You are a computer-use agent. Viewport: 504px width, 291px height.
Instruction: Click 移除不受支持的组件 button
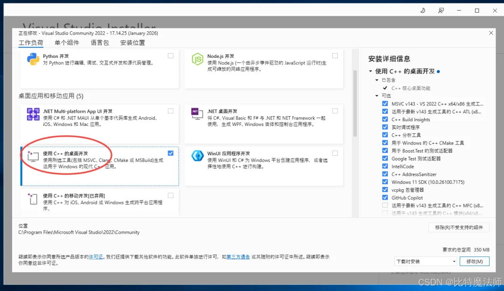pyautogui.click(x=459, y=228)
